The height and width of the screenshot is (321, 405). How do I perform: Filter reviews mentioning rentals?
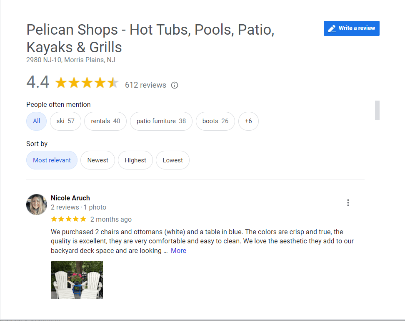[105, 121]
